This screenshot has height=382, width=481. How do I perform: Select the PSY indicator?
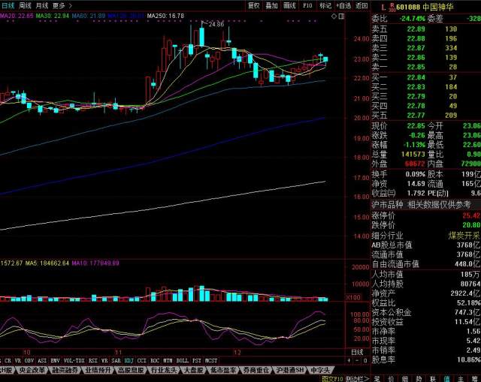tap(197, 360)
